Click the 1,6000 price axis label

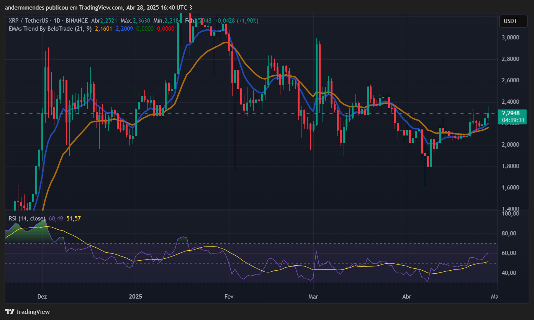510,188
